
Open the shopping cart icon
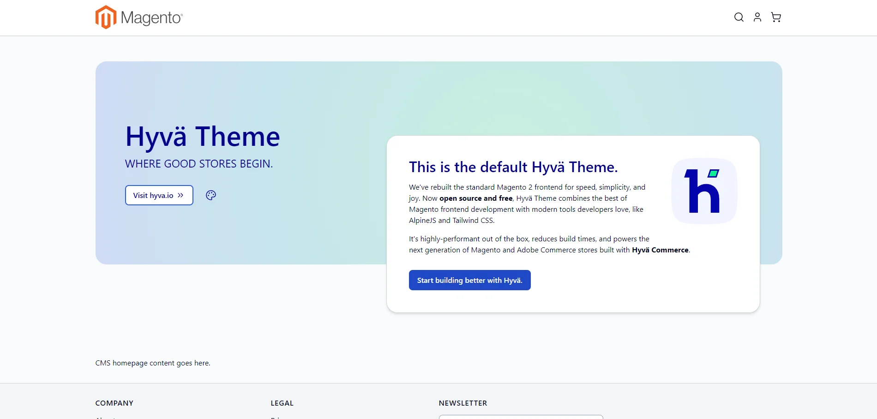[776, 18]
